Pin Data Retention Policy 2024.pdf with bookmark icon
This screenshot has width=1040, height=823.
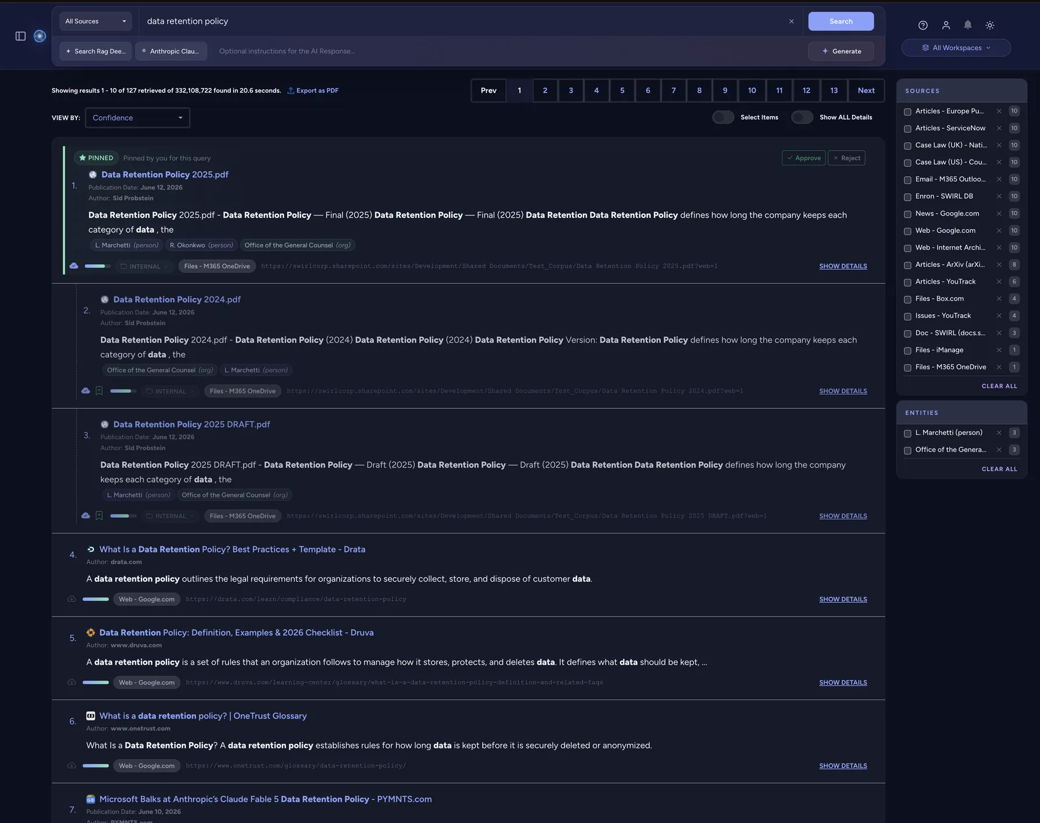coord(99,391)
